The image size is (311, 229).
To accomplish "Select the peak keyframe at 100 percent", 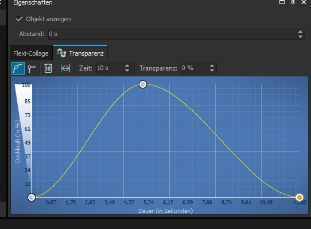I will (x=143, y=84).
